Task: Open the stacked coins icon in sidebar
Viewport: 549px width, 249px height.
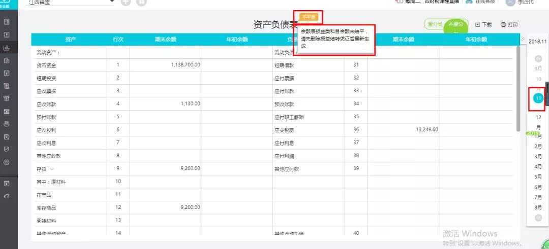Action: [6, 124]
